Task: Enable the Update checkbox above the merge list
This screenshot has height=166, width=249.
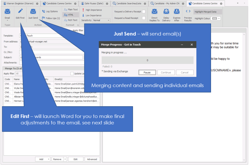Action: 72,74
